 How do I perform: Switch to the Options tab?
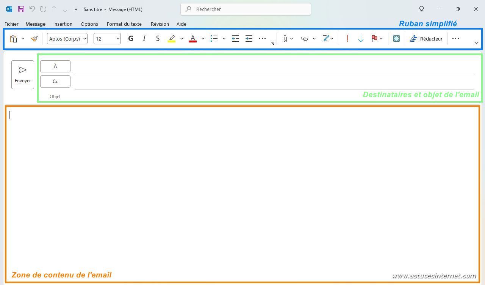89,24
